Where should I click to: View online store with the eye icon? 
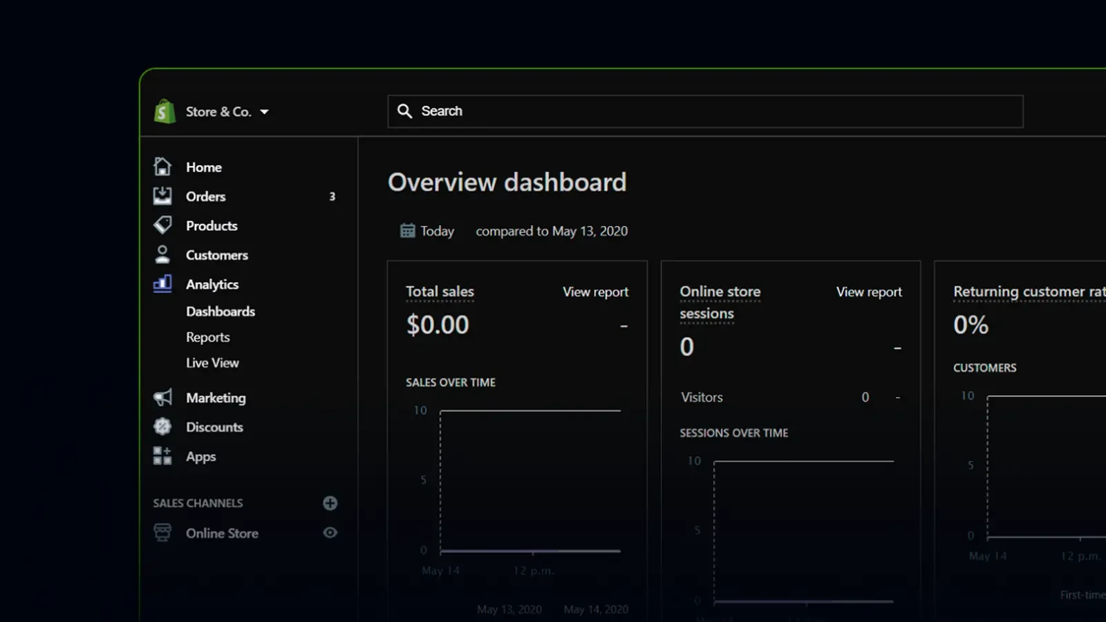330,533
